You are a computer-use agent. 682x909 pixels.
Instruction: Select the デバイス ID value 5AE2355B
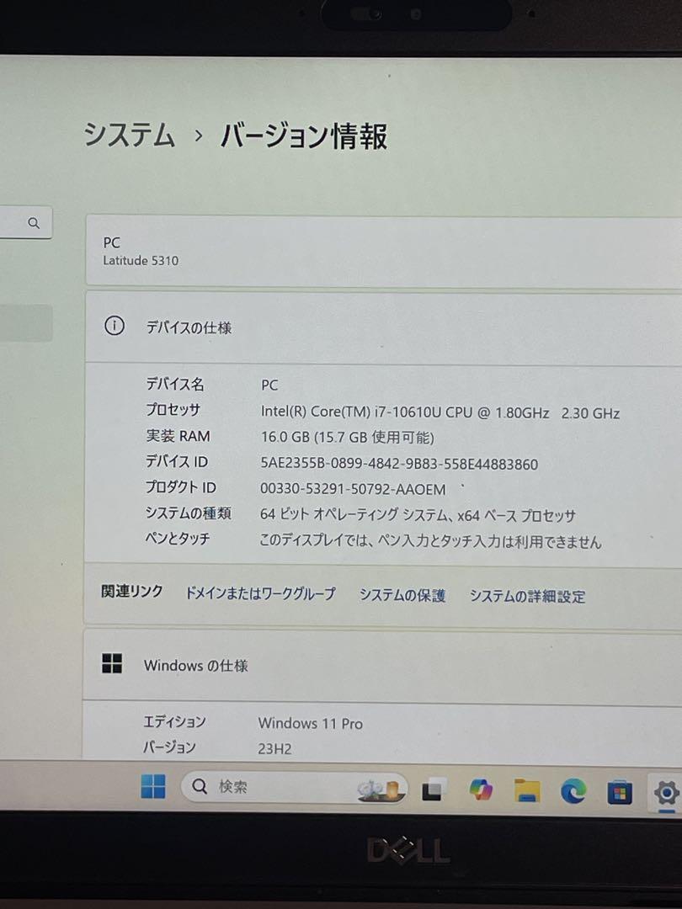399,464
